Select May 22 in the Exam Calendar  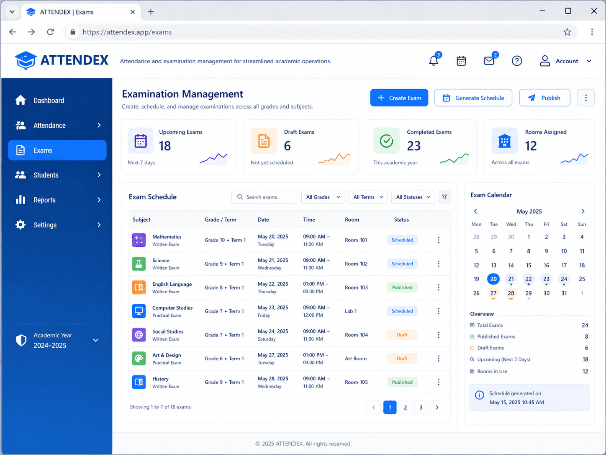(529, 279)
